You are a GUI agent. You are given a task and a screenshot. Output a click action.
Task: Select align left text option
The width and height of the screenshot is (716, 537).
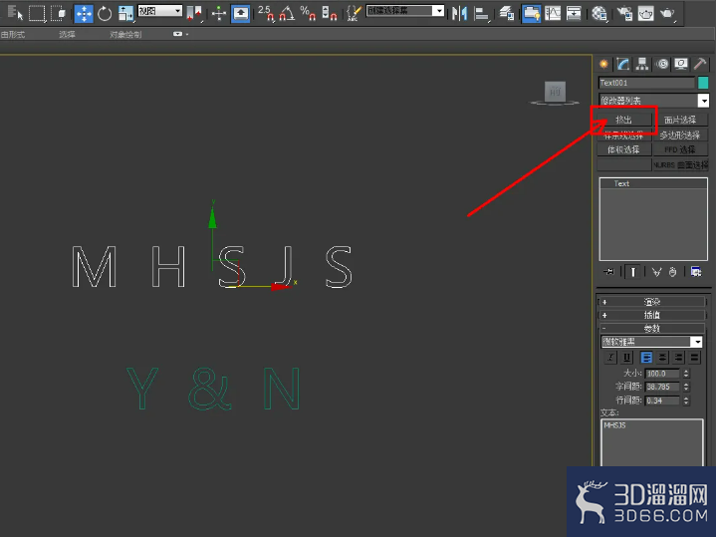(646, 358)
